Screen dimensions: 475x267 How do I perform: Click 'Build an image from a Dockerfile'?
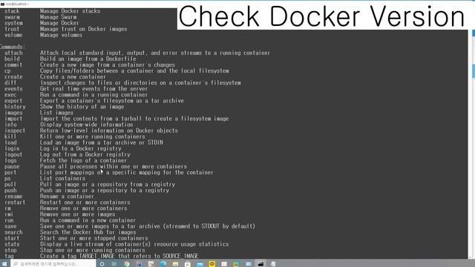point(88,59)
